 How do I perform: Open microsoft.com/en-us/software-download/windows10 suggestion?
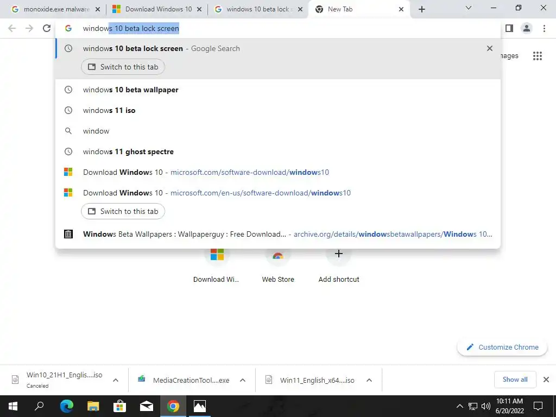tap(278, 193)
